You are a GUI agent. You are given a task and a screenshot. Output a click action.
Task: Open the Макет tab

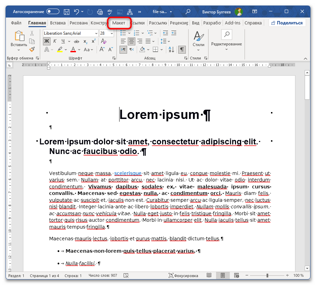[x=119, y=23]
